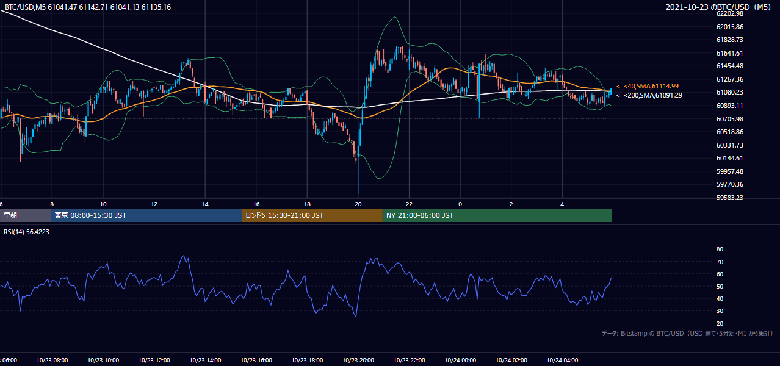Click the 2021-10-23 のBTC/USD（M5）chart title
Screen dimensions: 780x366
719,7
